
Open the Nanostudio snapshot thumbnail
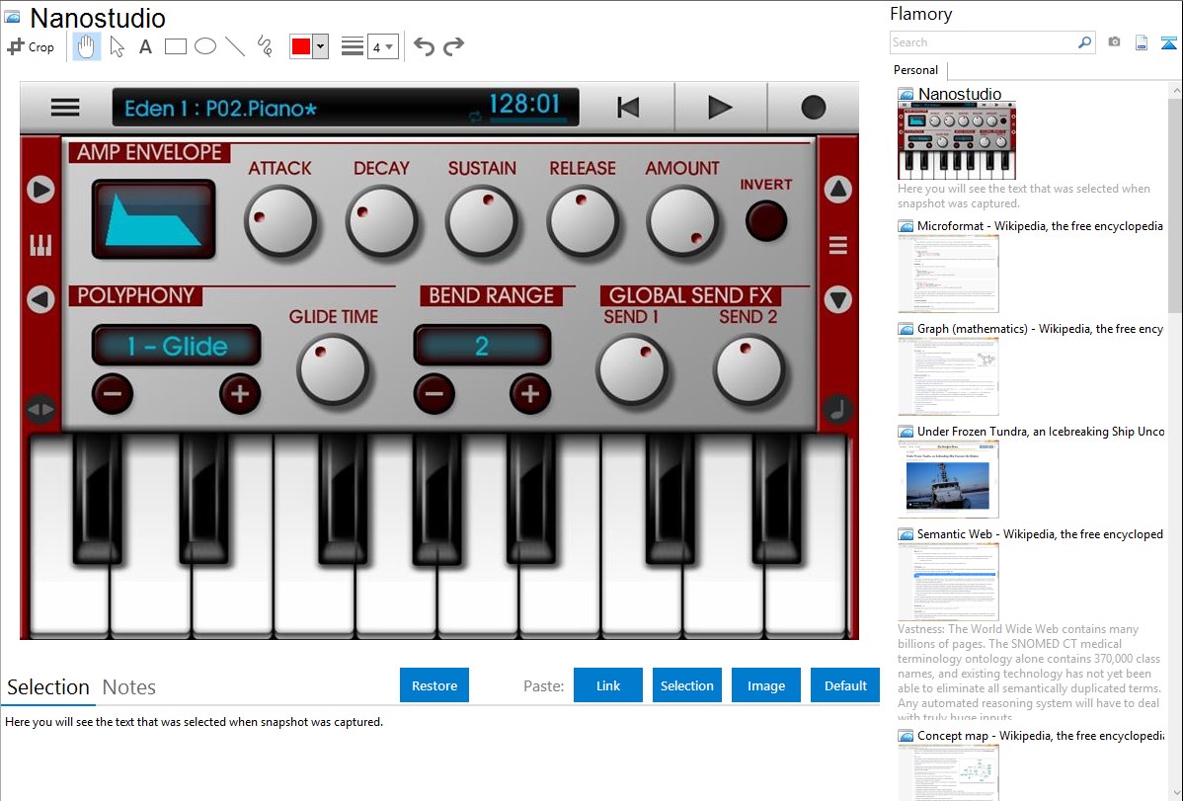(957, 140)
